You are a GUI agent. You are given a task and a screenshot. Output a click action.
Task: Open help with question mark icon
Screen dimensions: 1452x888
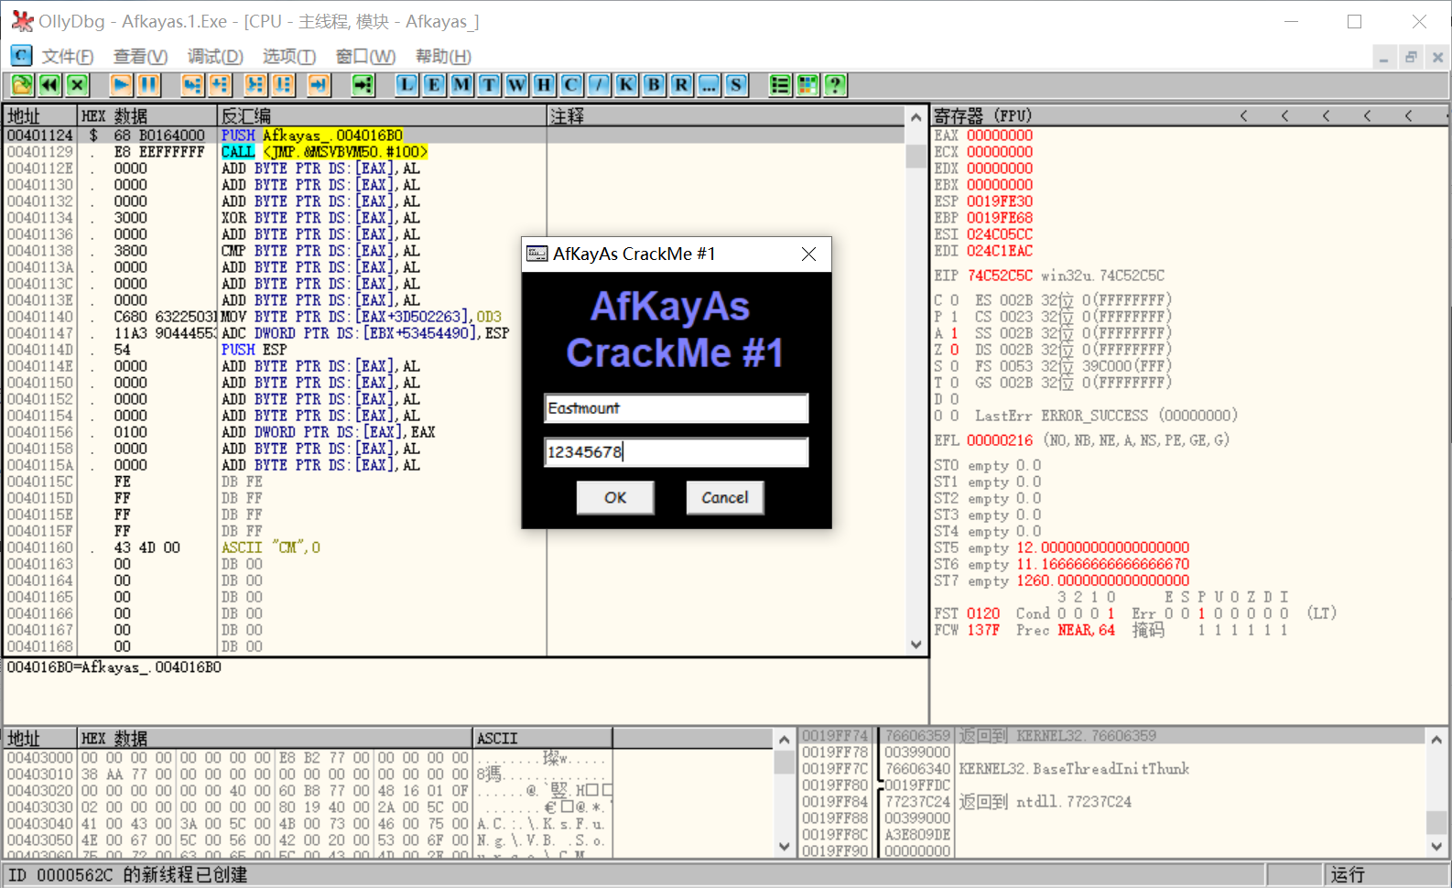835,85
